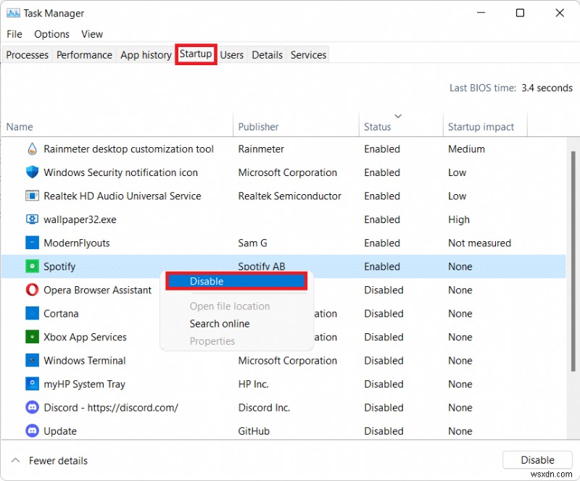Click the first Discord icon
The width and height of the screenshot is (580, 481).
pos(32,407)
